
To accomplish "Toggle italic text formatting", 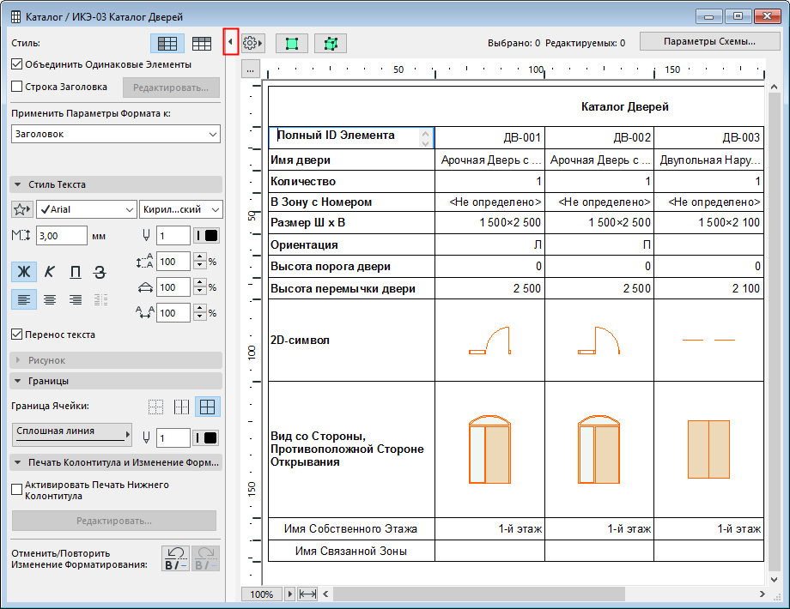I will click(x=49, y=273).
